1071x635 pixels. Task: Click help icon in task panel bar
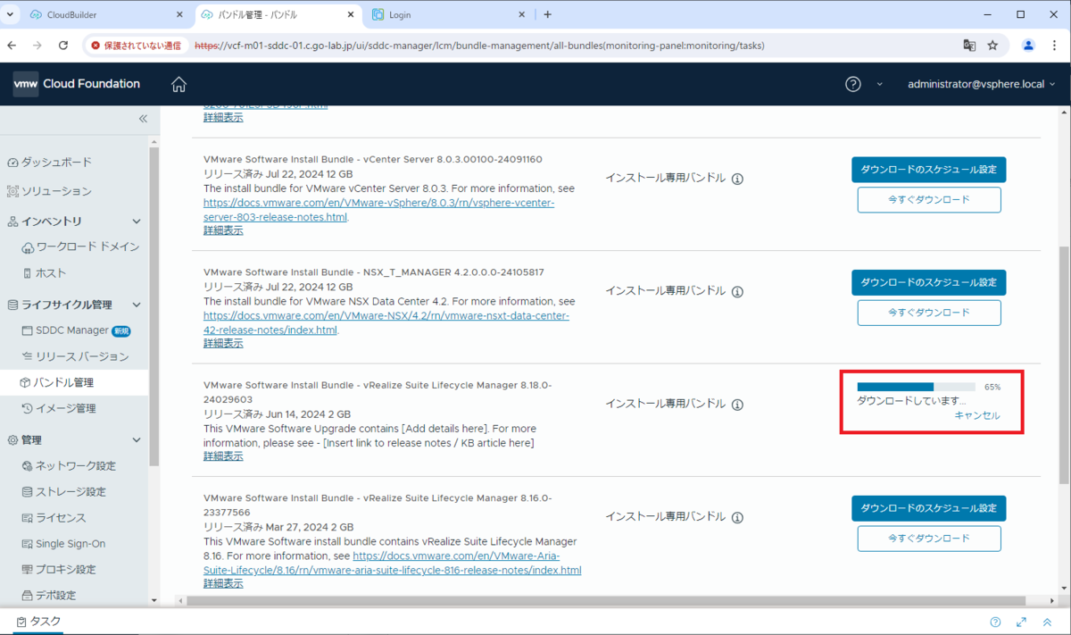[996, 622]
